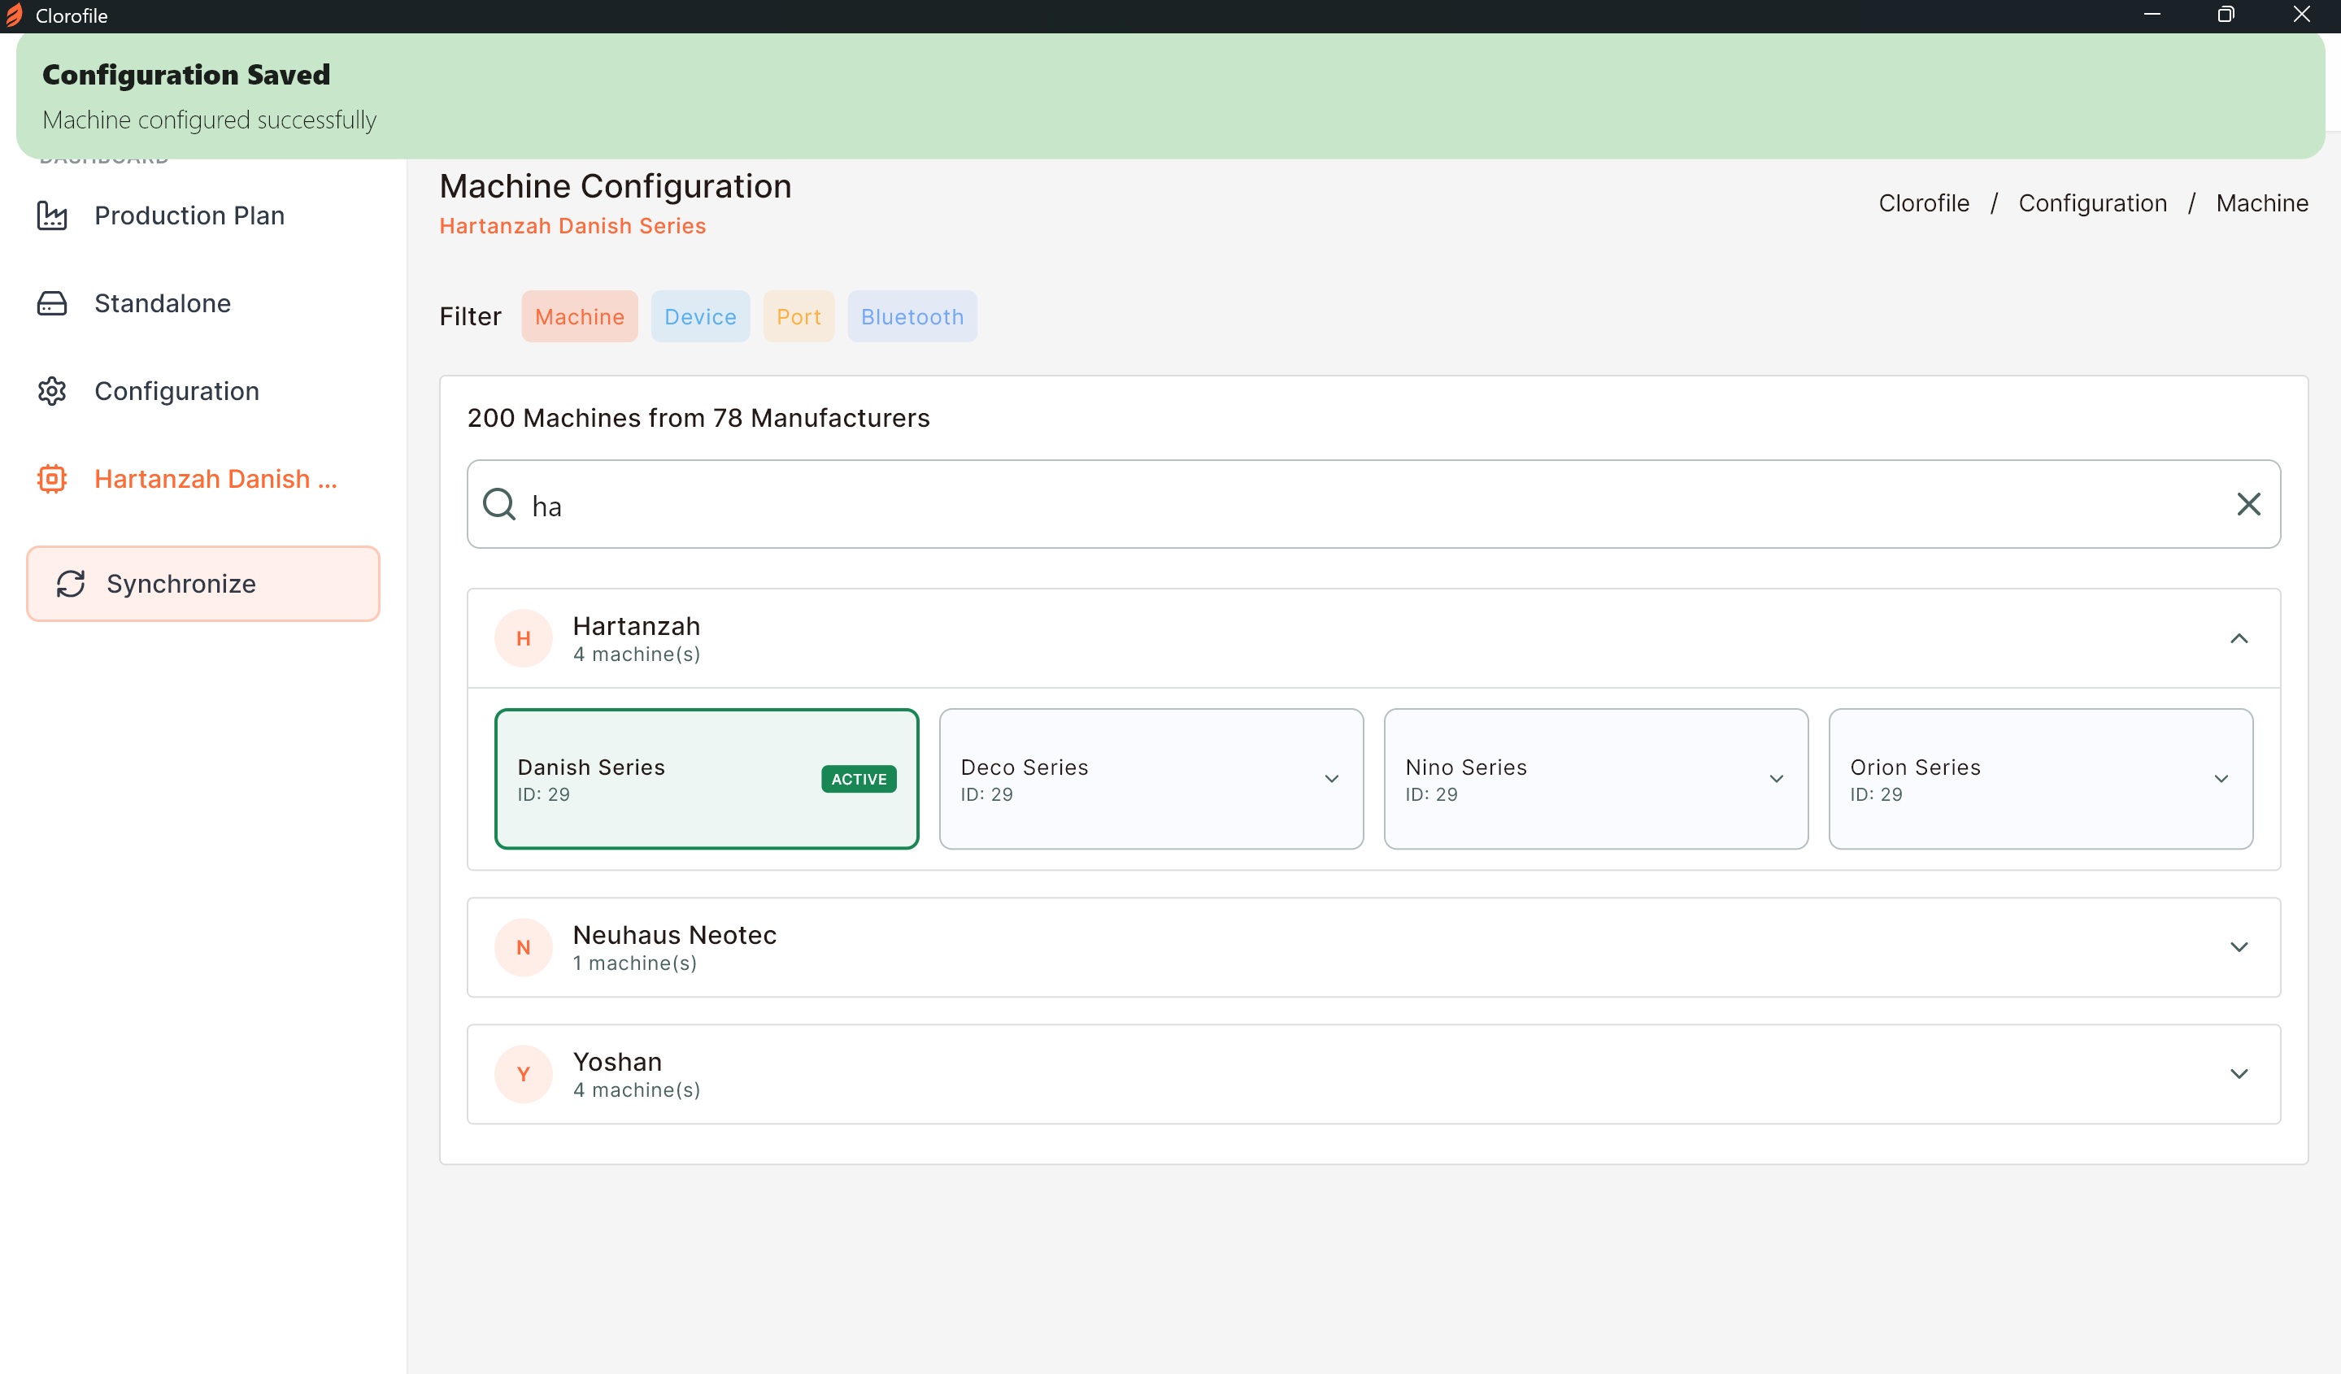Open the Orion Series dropdown arrow

[2220, 780]
